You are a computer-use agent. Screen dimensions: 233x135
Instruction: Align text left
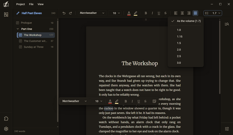176,13
